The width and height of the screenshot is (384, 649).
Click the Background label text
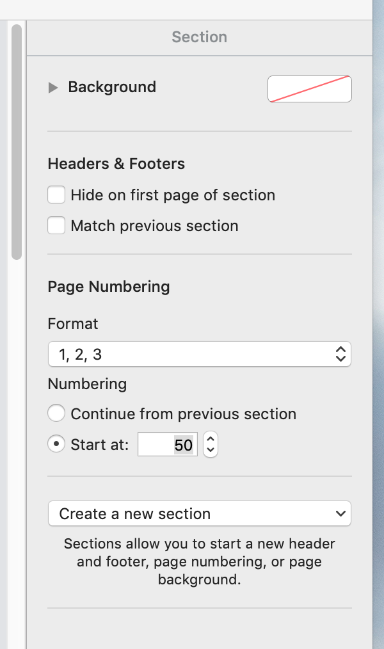(x=112, y=87)
